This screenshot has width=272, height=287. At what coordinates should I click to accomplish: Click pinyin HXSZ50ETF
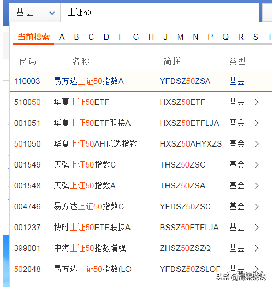point(182,102)
